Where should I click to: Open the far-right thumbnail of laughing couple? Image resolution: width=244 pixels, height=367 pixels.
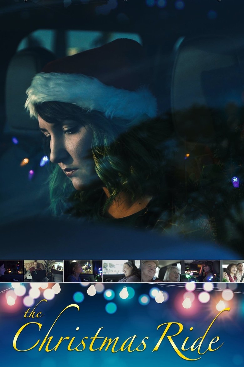coord(232,271)
